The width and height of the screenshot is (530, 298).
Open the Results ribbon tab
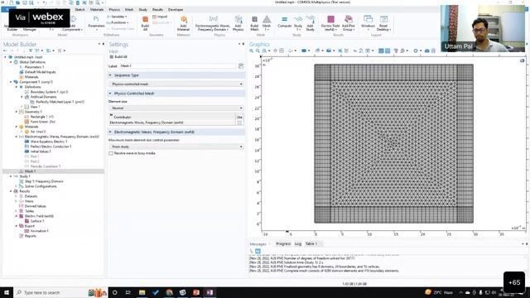(157, 10)
